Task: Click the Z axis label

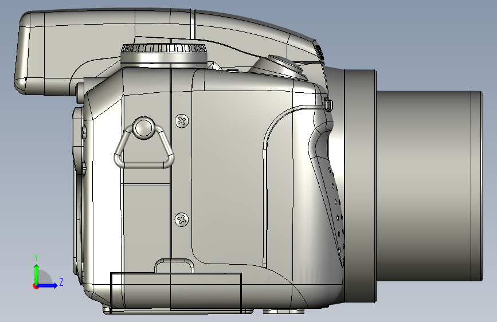Action: pos(61,282)
